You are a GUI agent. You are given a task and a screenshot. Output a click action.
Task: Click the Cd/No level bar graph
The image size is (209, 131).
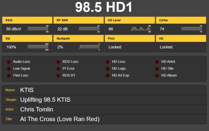point(192,29)
